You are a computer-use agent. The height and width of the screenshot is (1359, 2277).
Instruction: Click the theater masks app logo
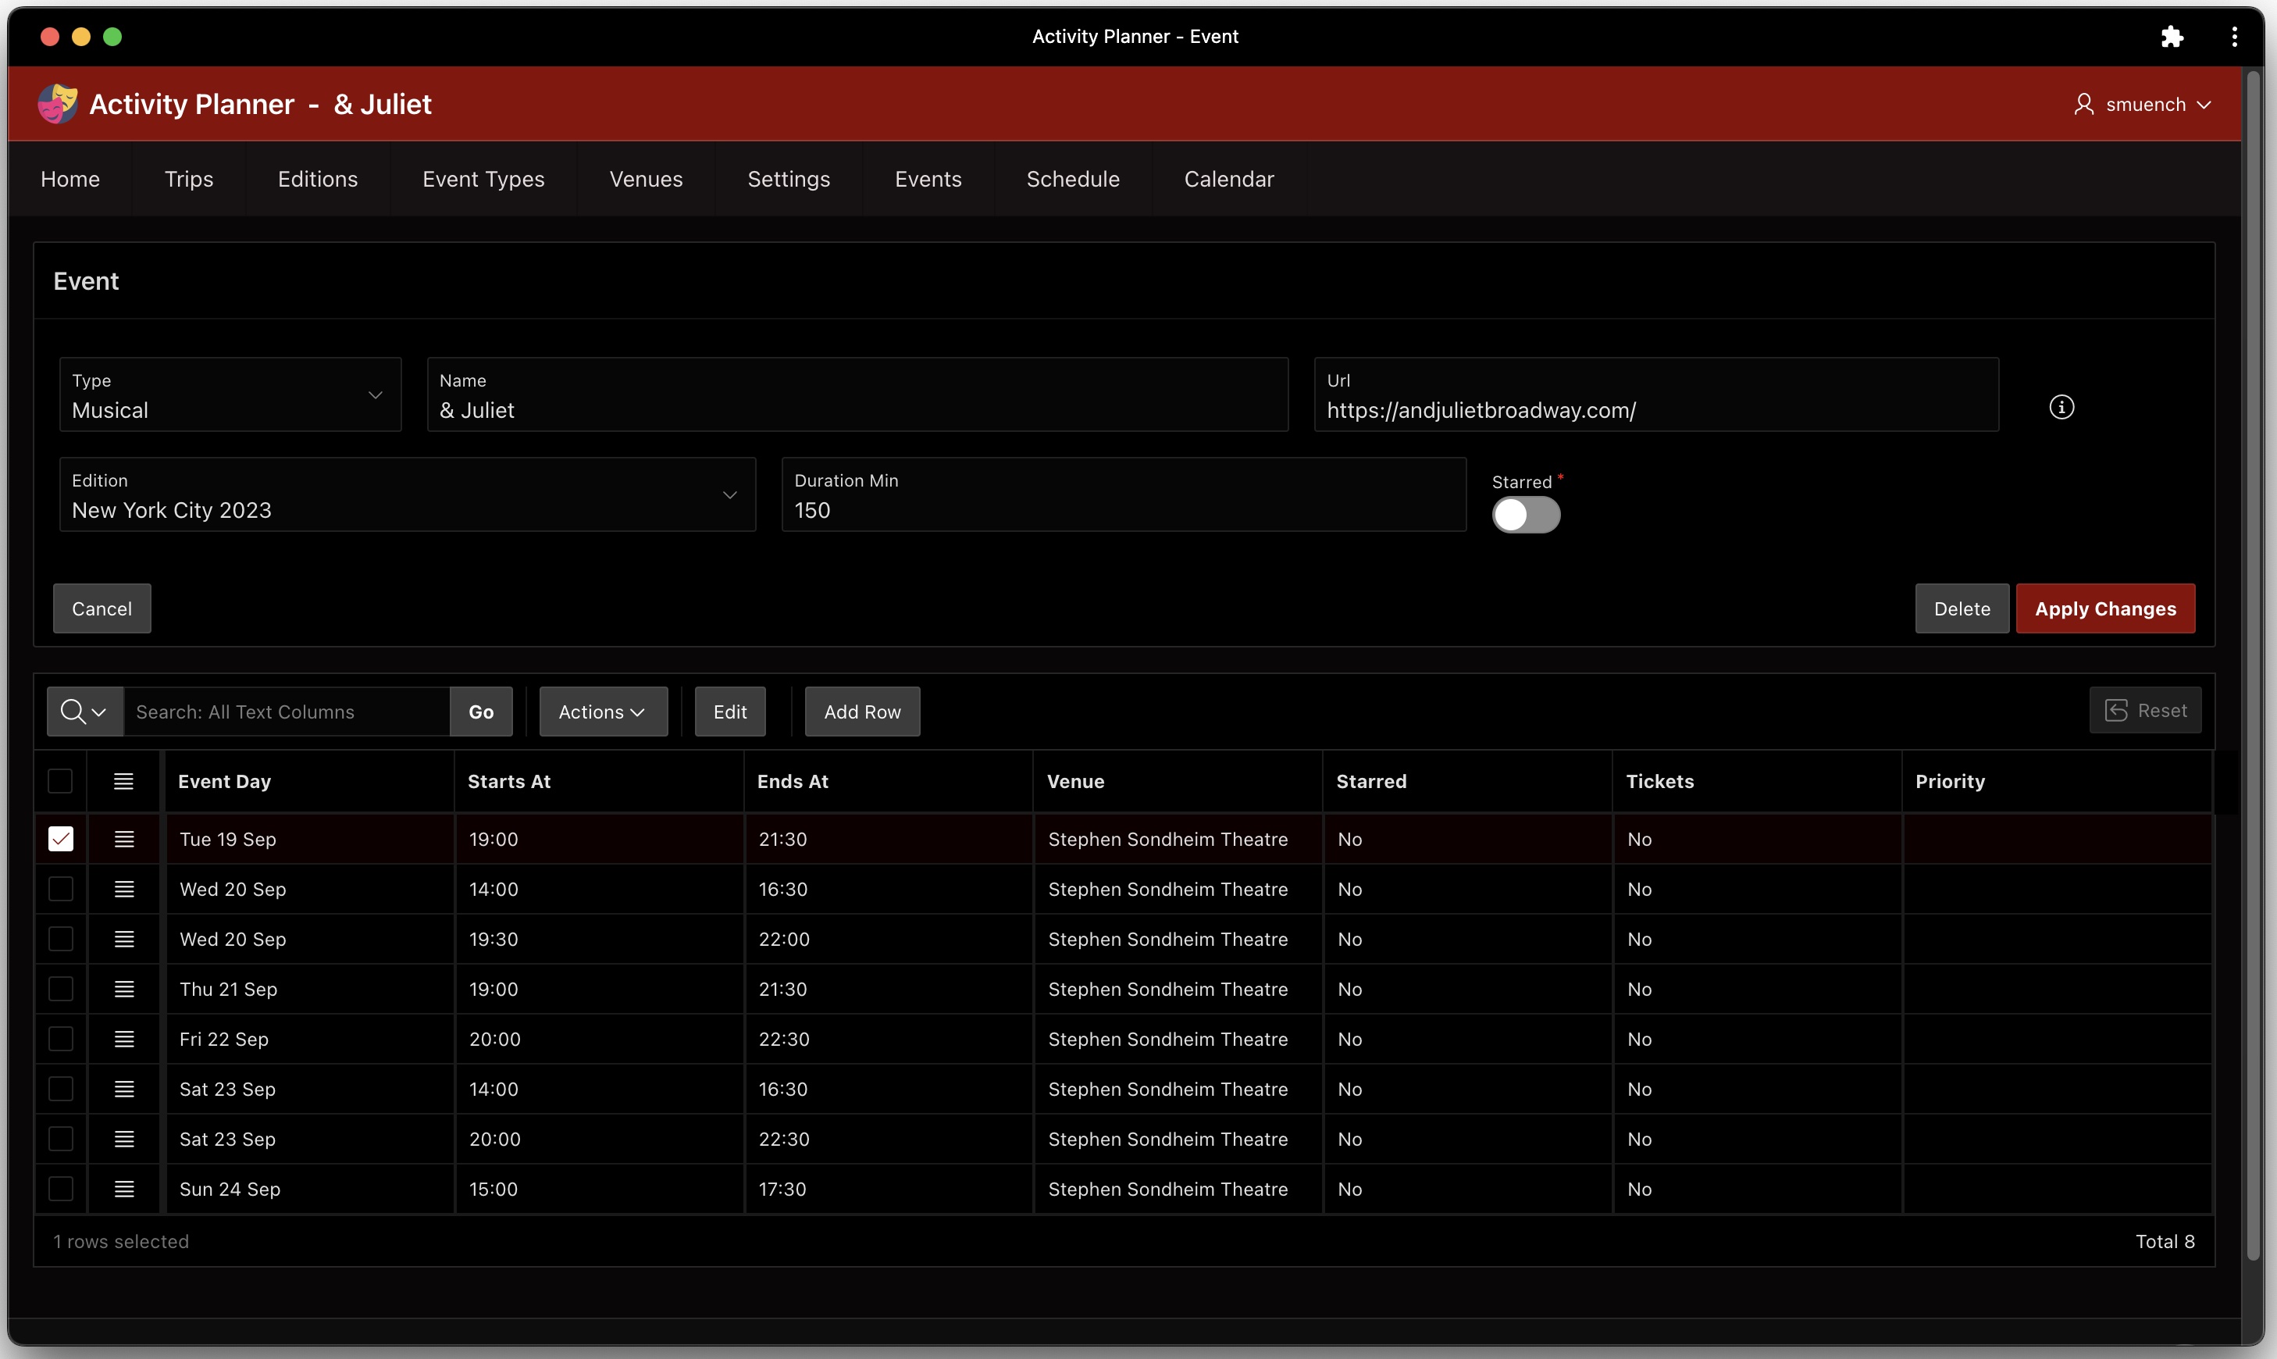[57, 103]
